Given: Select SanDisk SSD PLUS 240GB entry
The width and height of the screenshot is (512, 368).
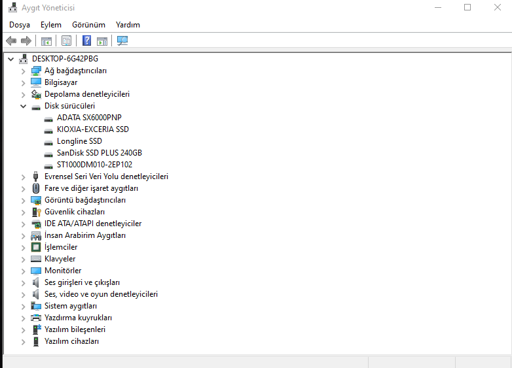Looking at the screenshot, I should pos(100,153).
